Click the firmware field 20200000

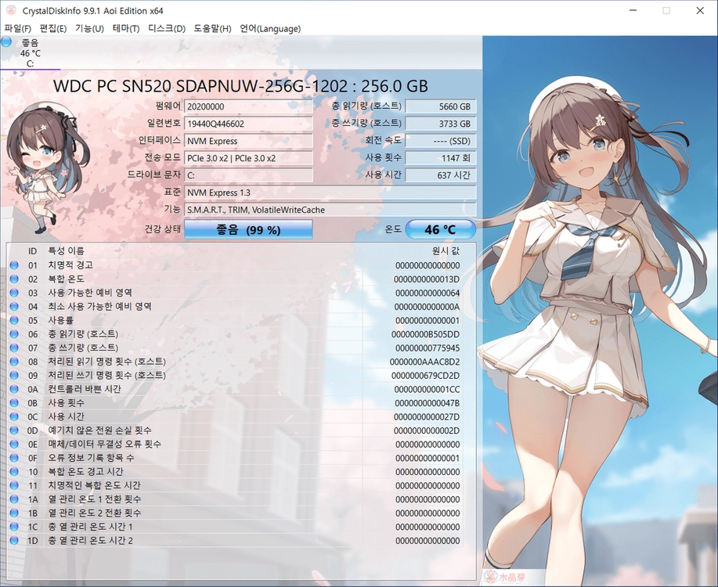click(x=249, y=106)
